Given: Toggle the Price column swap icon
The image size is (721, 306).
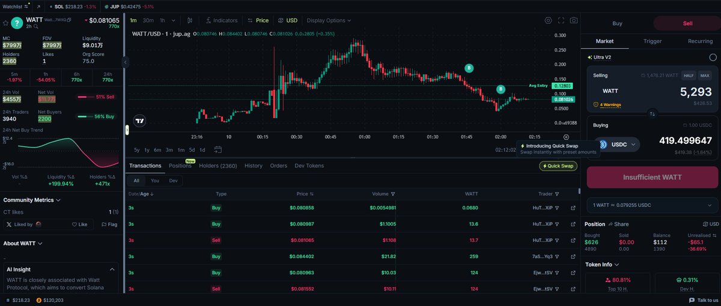Looking at the screenshot, I should coord(312,194).
